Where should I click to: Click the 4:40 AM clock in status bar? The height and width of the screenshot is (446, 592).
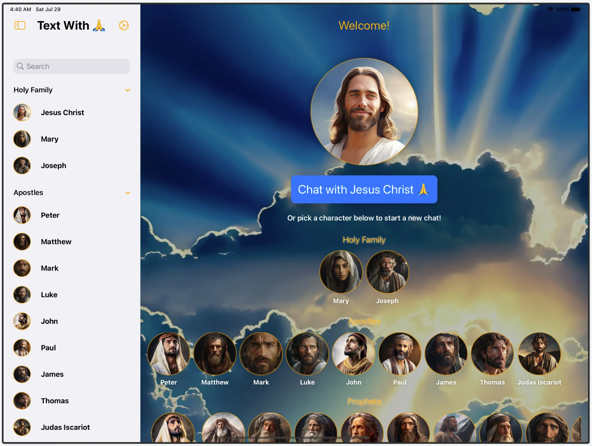(x=20, y=9)
